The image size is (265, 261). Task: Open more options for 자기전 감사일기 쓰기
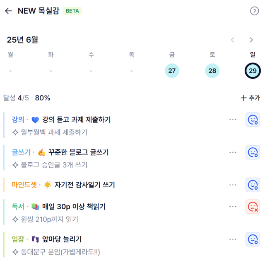[233, 185]
